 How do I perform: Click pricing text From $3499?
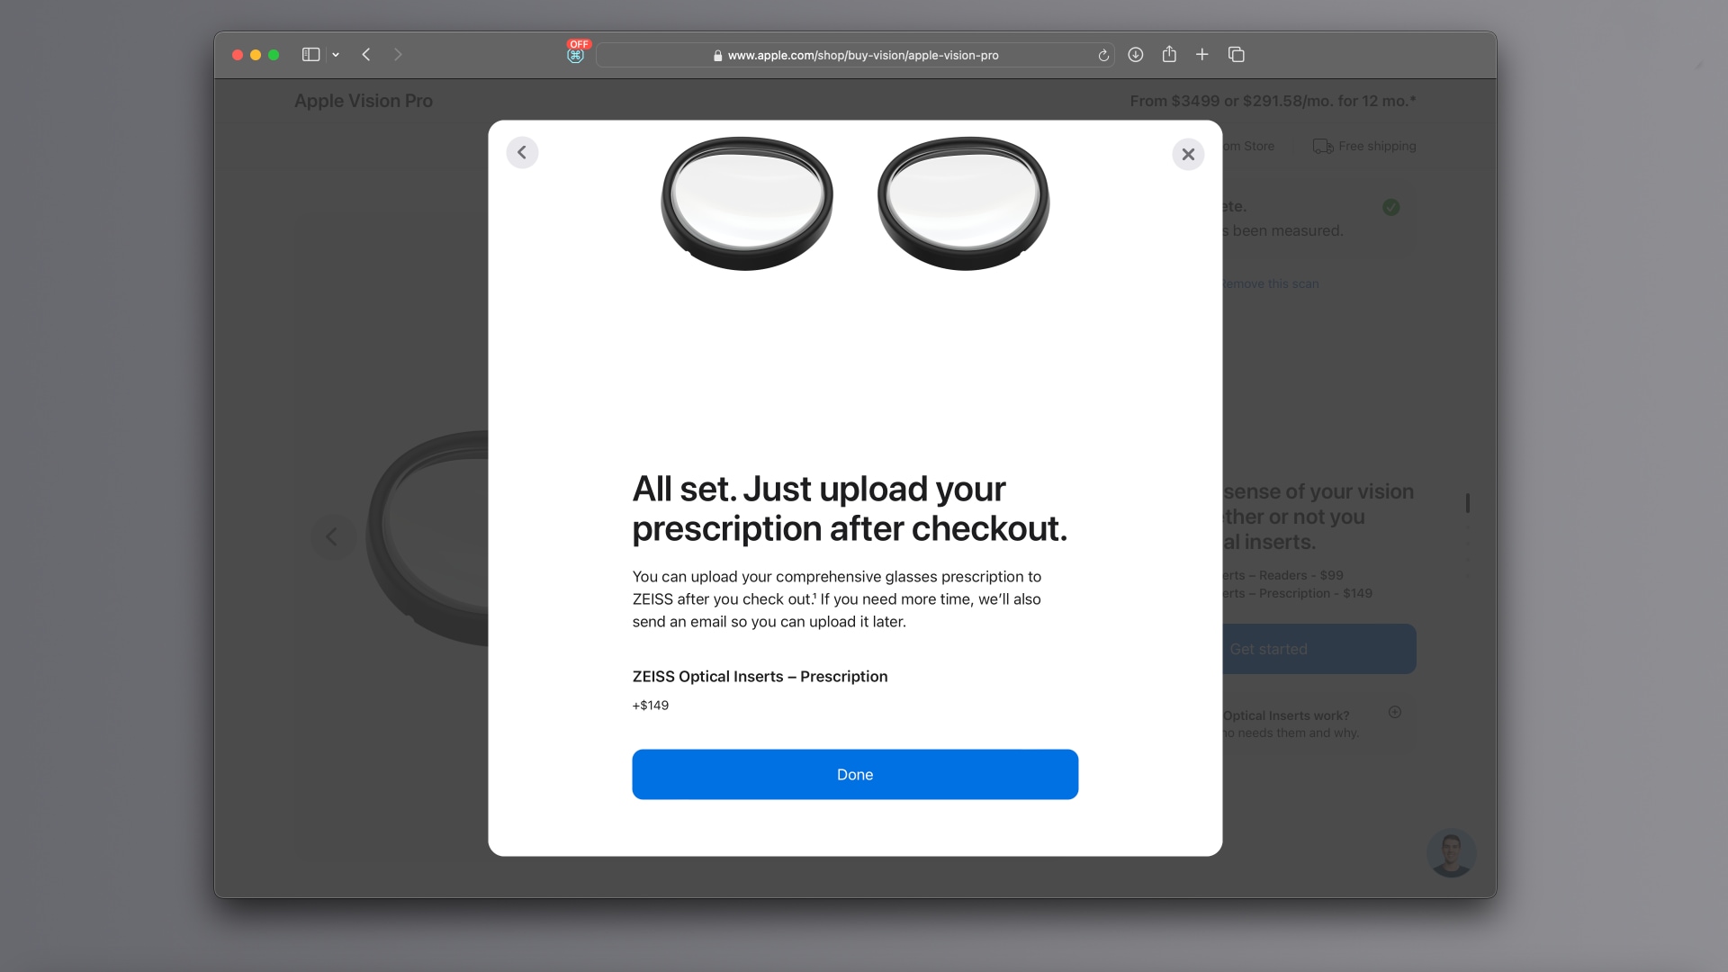tap(1273, 101)
